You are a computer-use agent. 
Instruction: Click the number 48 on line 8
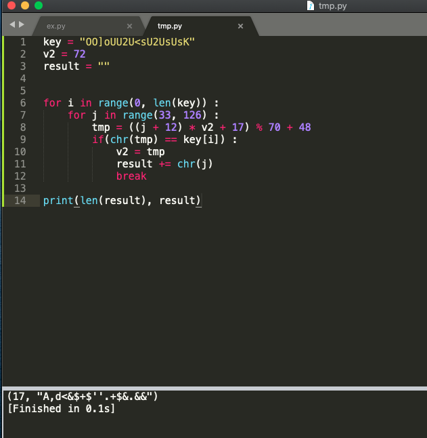coord(305,127)
